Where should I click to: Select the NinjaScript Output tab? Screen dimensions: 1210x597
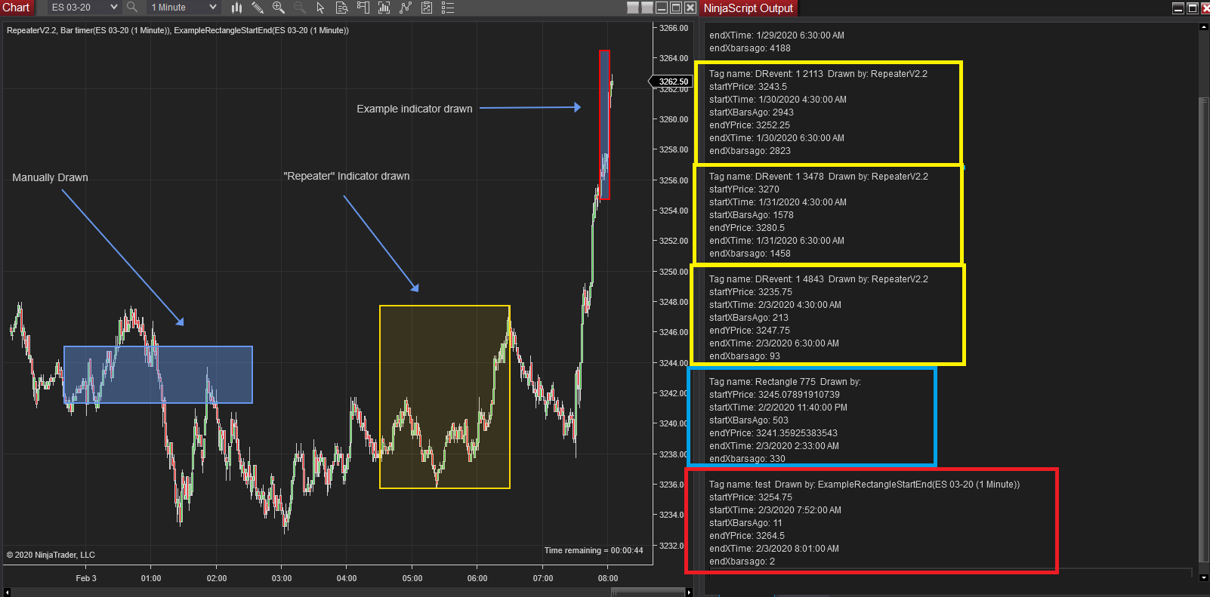click(749, 8)
